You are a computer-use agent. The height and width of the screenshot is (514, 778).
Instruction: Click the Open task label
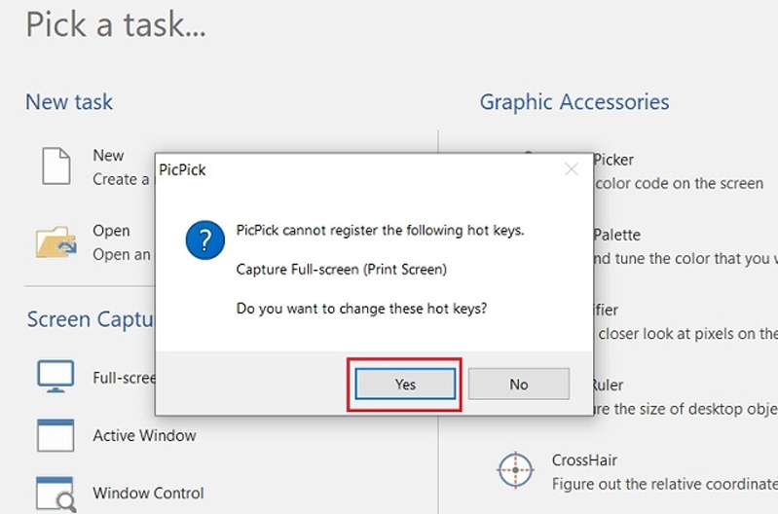tap(111, 231)
